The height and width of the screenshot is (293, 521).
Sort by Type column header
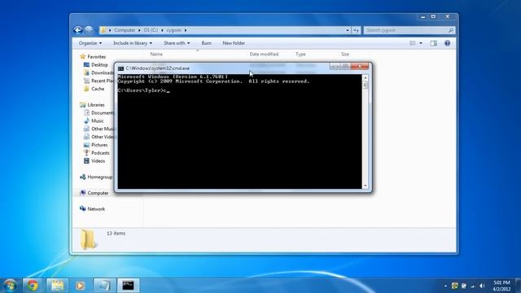(300, 55)
